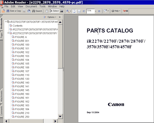Screen dimensions: 154x123
Task: Open the FIGURE 110 bookmark
Action: (22, 75)
